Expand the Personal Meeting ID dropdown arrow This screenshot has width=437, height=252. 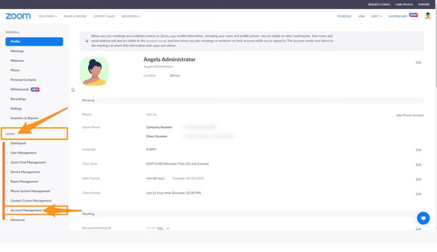(x=168, y=229)
